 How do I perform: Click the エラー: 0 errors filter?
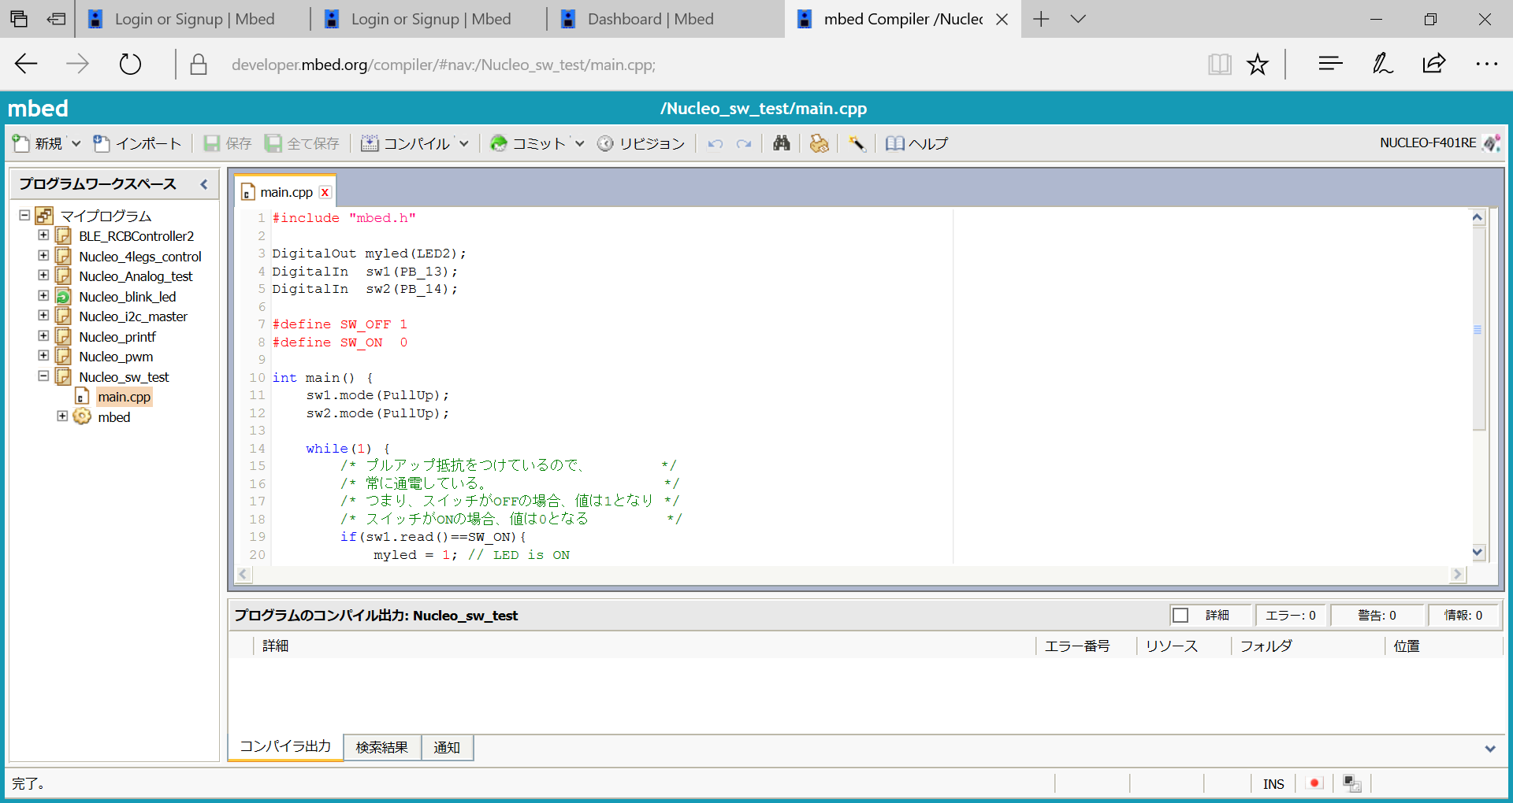coord(1290,615)
